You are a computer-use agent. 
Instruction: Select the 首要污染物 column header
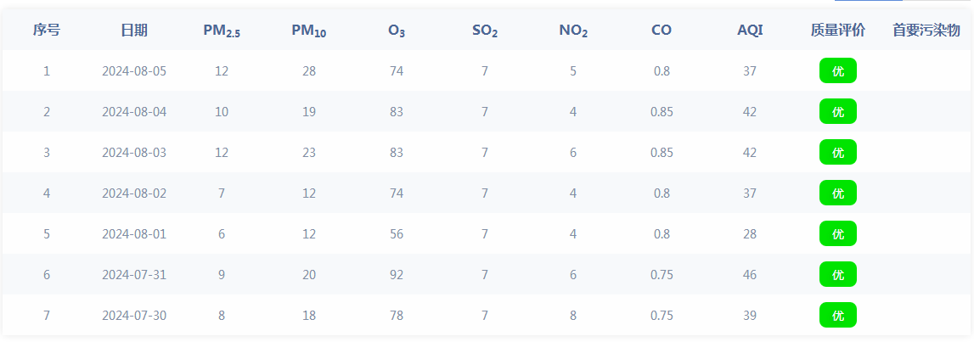tap(926, 30)
